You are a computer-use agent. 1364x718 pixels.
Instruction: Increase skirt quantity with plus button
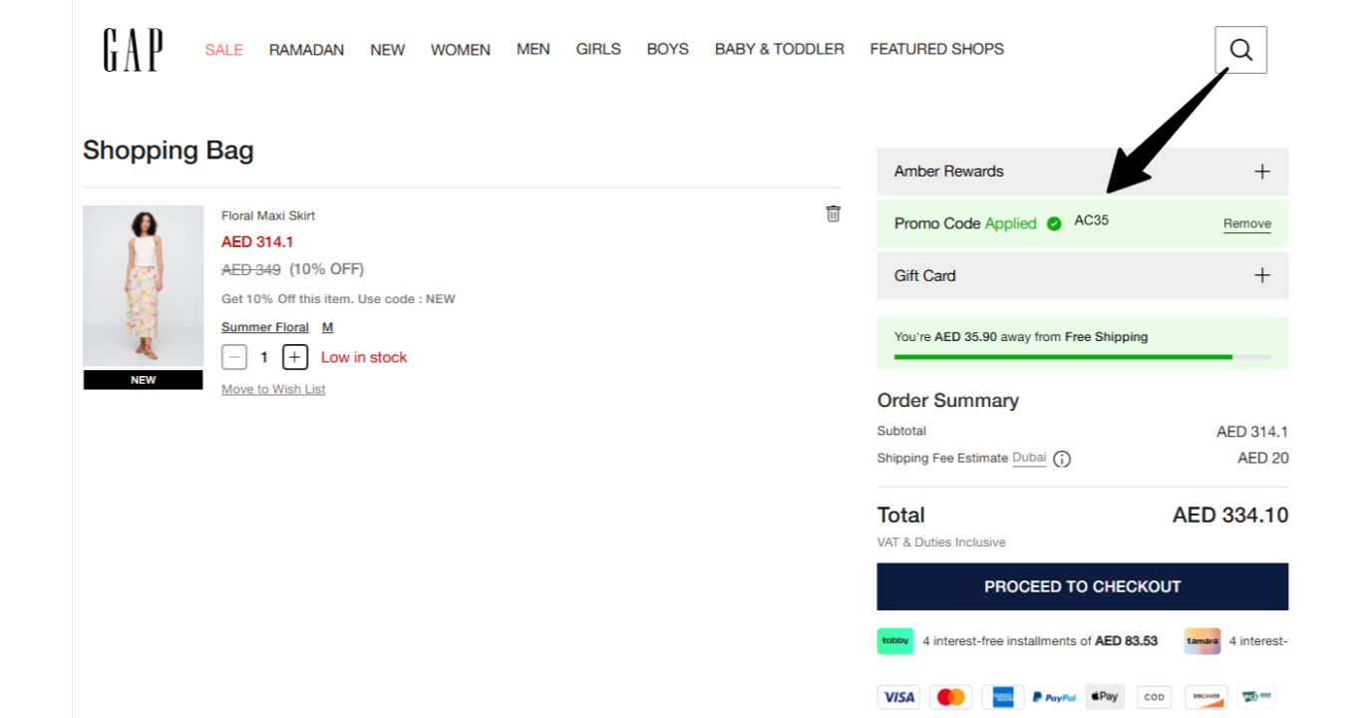(295, 357)
